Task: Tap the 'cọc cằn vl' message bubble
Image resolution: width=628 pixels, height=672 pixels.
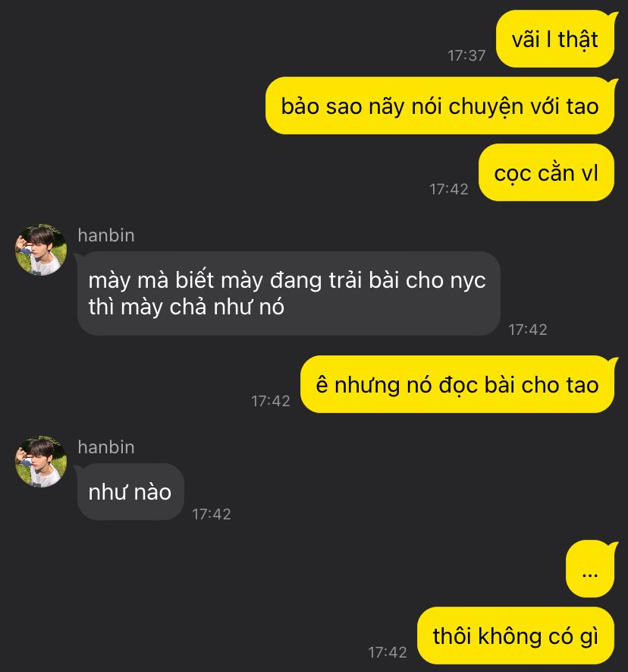Action: 546,172
